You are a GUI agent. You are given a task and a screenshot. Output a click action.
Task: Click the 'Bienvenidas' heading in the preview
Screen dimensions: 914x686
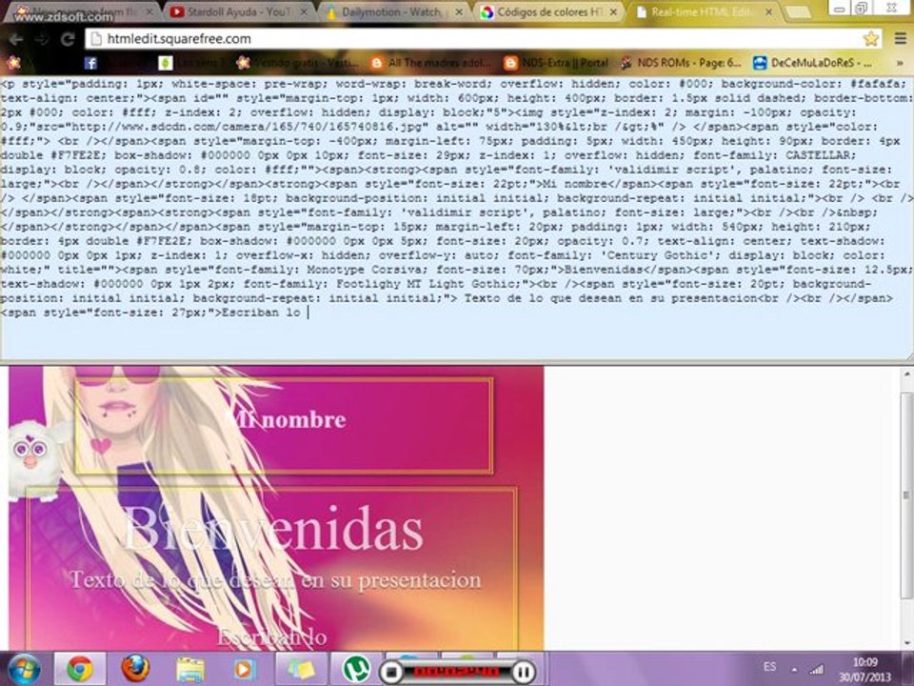tap(273, 529)
